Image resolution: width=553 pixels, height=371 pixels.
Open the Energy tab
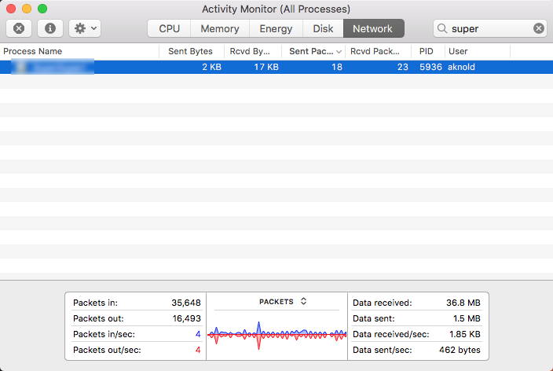(276, 28)
